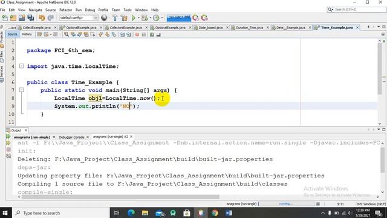
Task: Open Chrome from the taskbar
Action: [215, 213]
